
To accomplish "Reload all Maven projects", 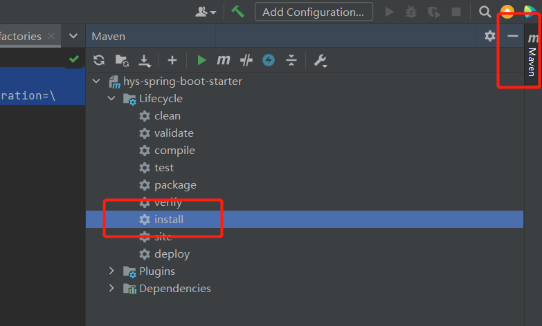I will (x=99, y=60).
